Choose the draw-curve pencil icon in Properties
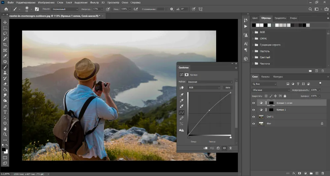The width and height of the screenshot is (330, 176). point(181,118)
